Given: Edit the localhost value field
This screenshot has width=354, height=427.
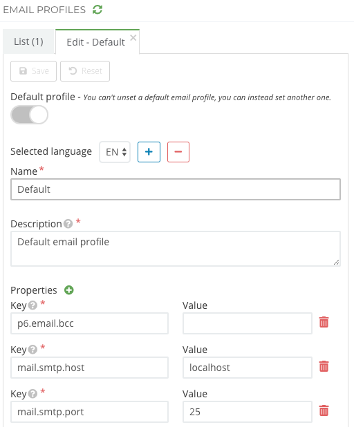Looking at the screenshot, I should click(x=248, y=368).
